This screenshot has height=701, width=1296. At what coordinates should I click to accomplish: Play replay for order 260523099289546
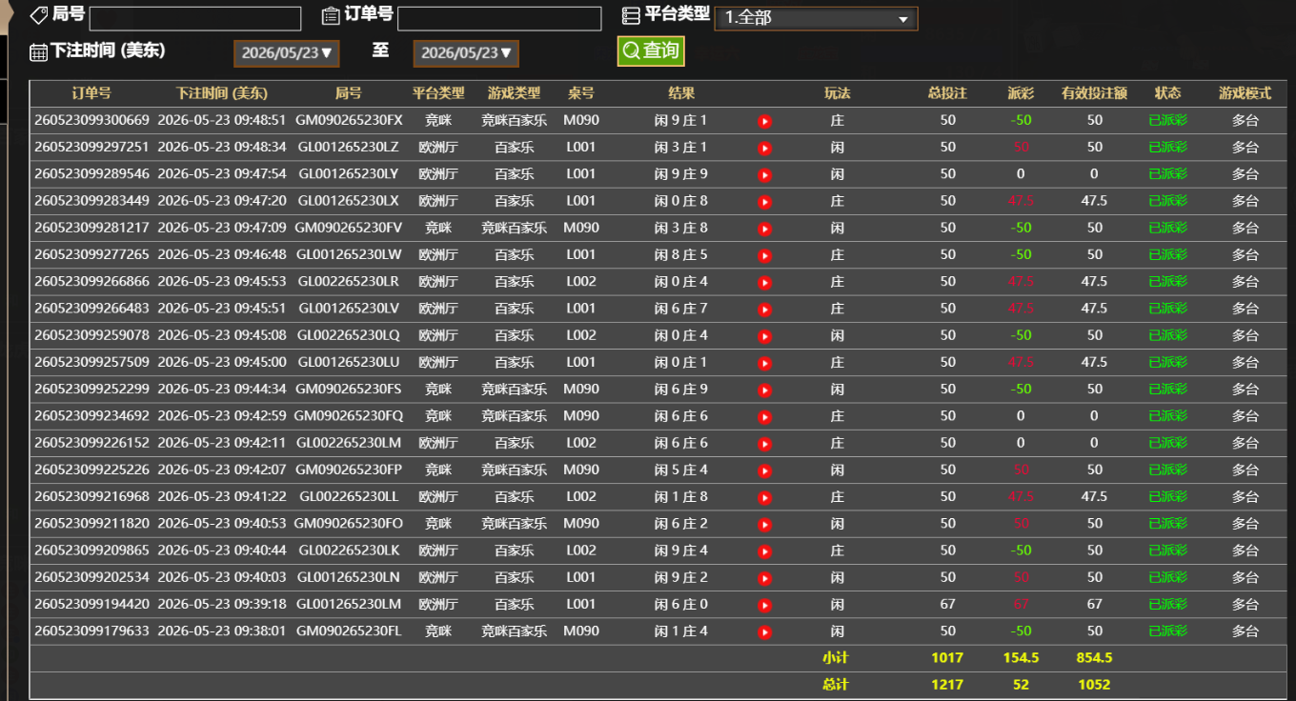pos(764,175)
